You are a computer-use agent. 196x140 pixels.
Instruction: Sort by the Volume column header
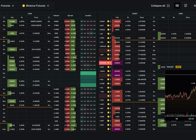pyautogui.click(x=56, y=16)
